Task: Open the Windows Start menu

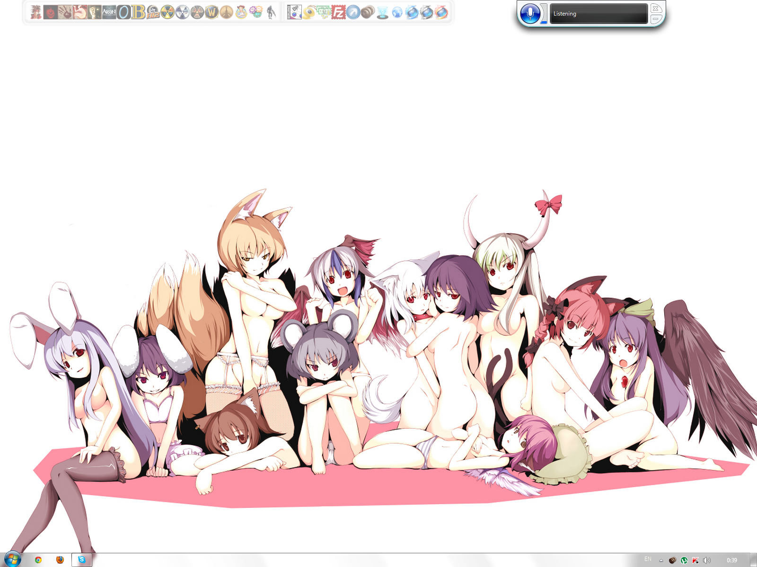Action: point(11,559)
